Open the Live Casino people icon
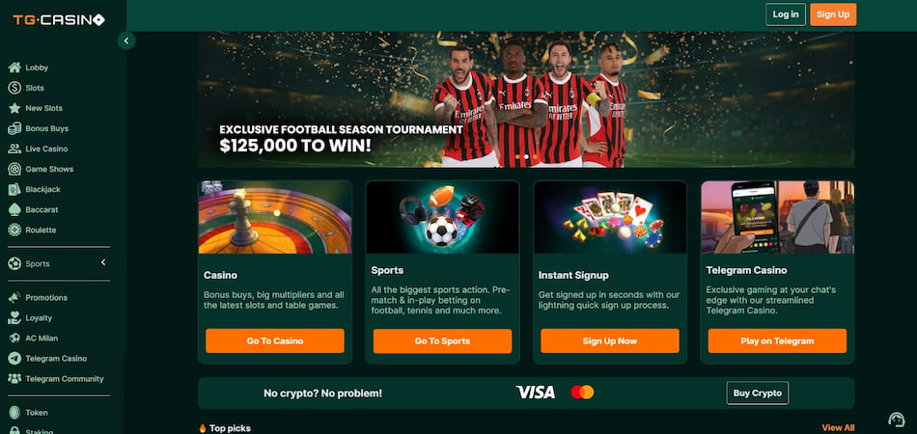 (14, 149)
